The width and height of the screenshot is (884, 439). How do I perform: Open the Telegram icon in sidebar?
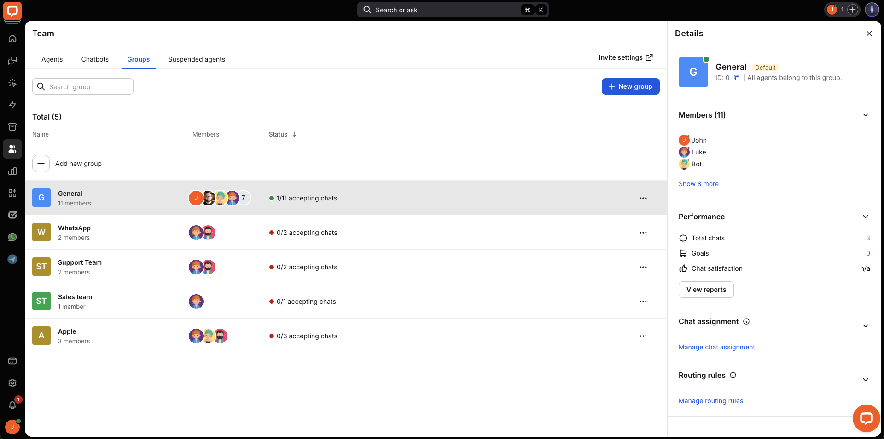(12, 259)
